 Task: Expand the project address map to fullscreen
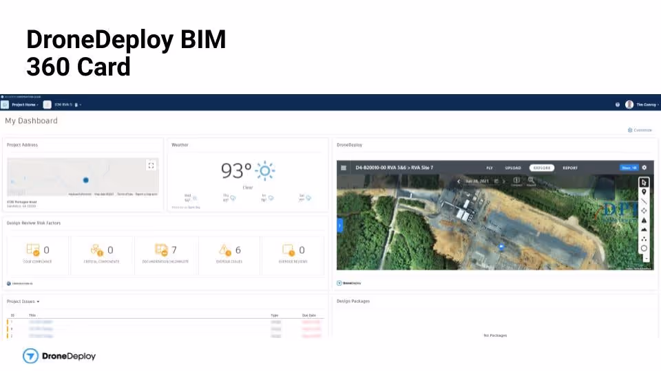pyautogui.click(x=151, y=166)
